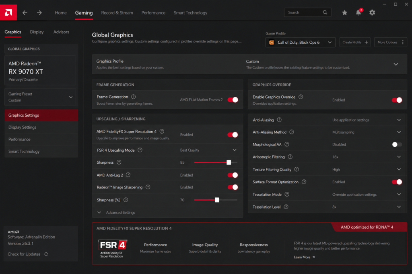Open FSR 4 Upscaling Mode dropdown
The width and height of the screenshot is (412, 274).
[x=208, y=150]
